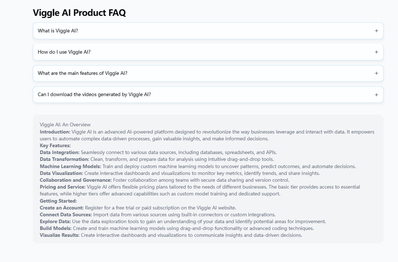Click the "Getting Started:" label
The height and width of the screenshot is (262, 398).
click(x=58, y=201)
